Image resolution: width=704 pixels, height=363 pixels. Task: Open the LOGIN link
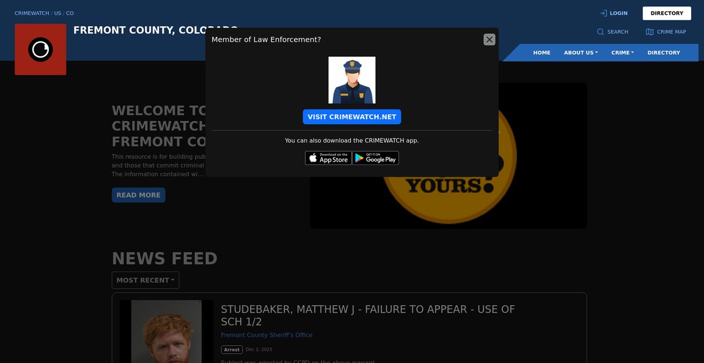618,13
